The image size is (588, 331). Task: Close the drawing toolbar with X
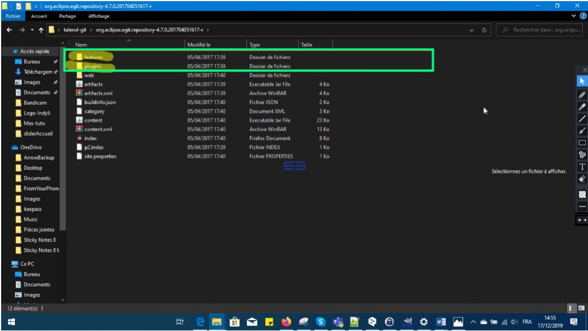pyautogui.click(x=585, y=70)
